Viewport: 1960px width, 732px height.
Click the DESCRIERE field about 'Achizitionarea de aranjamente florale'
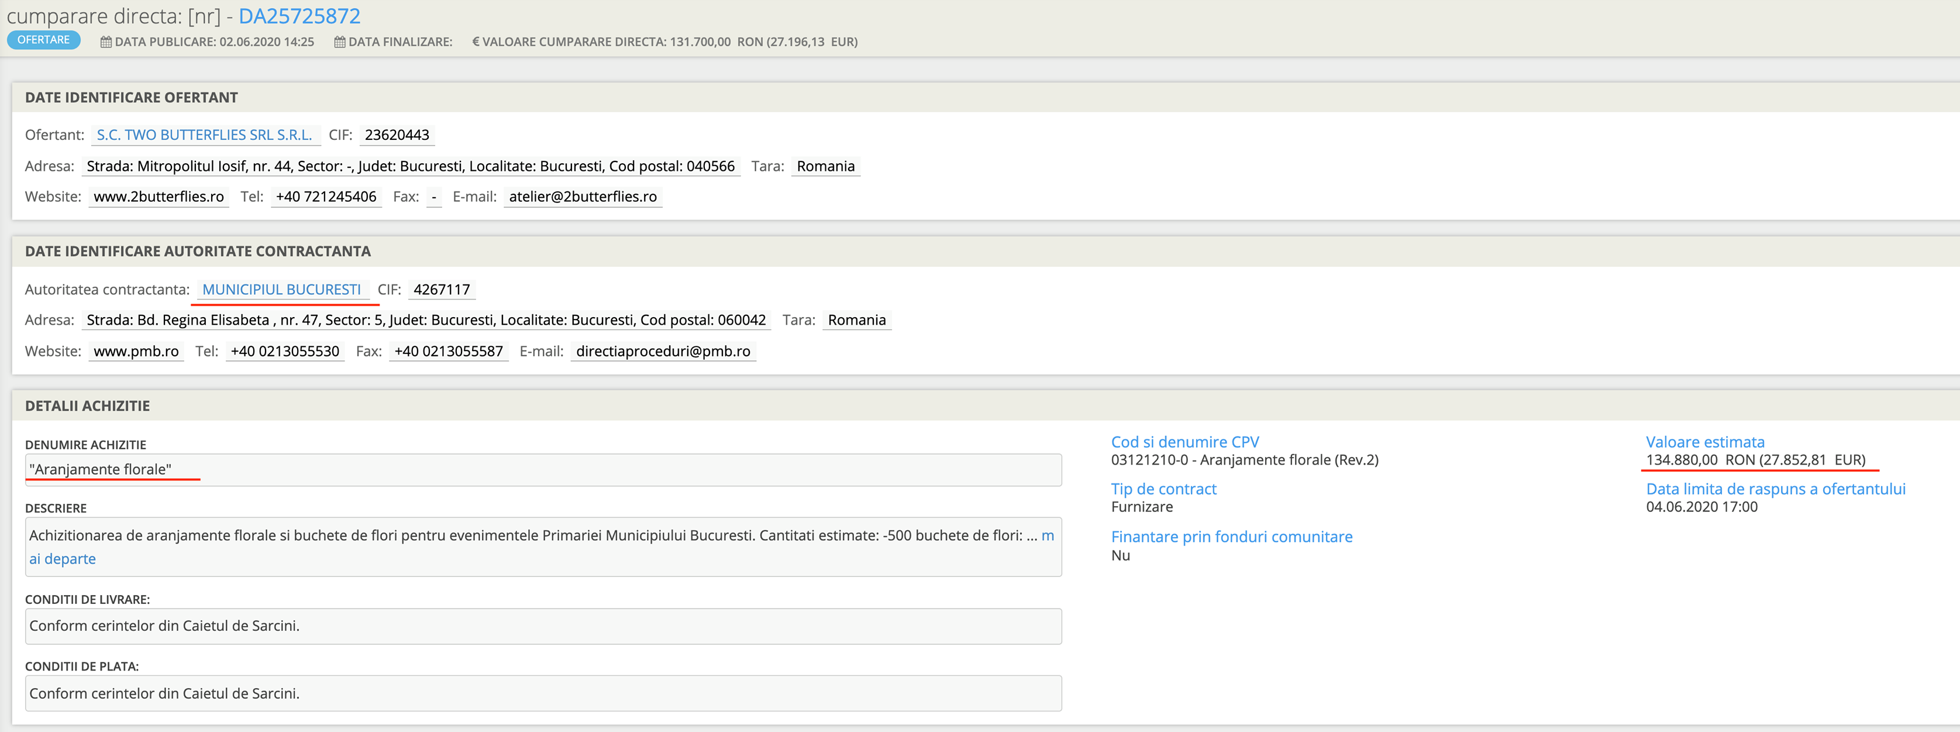543,547
